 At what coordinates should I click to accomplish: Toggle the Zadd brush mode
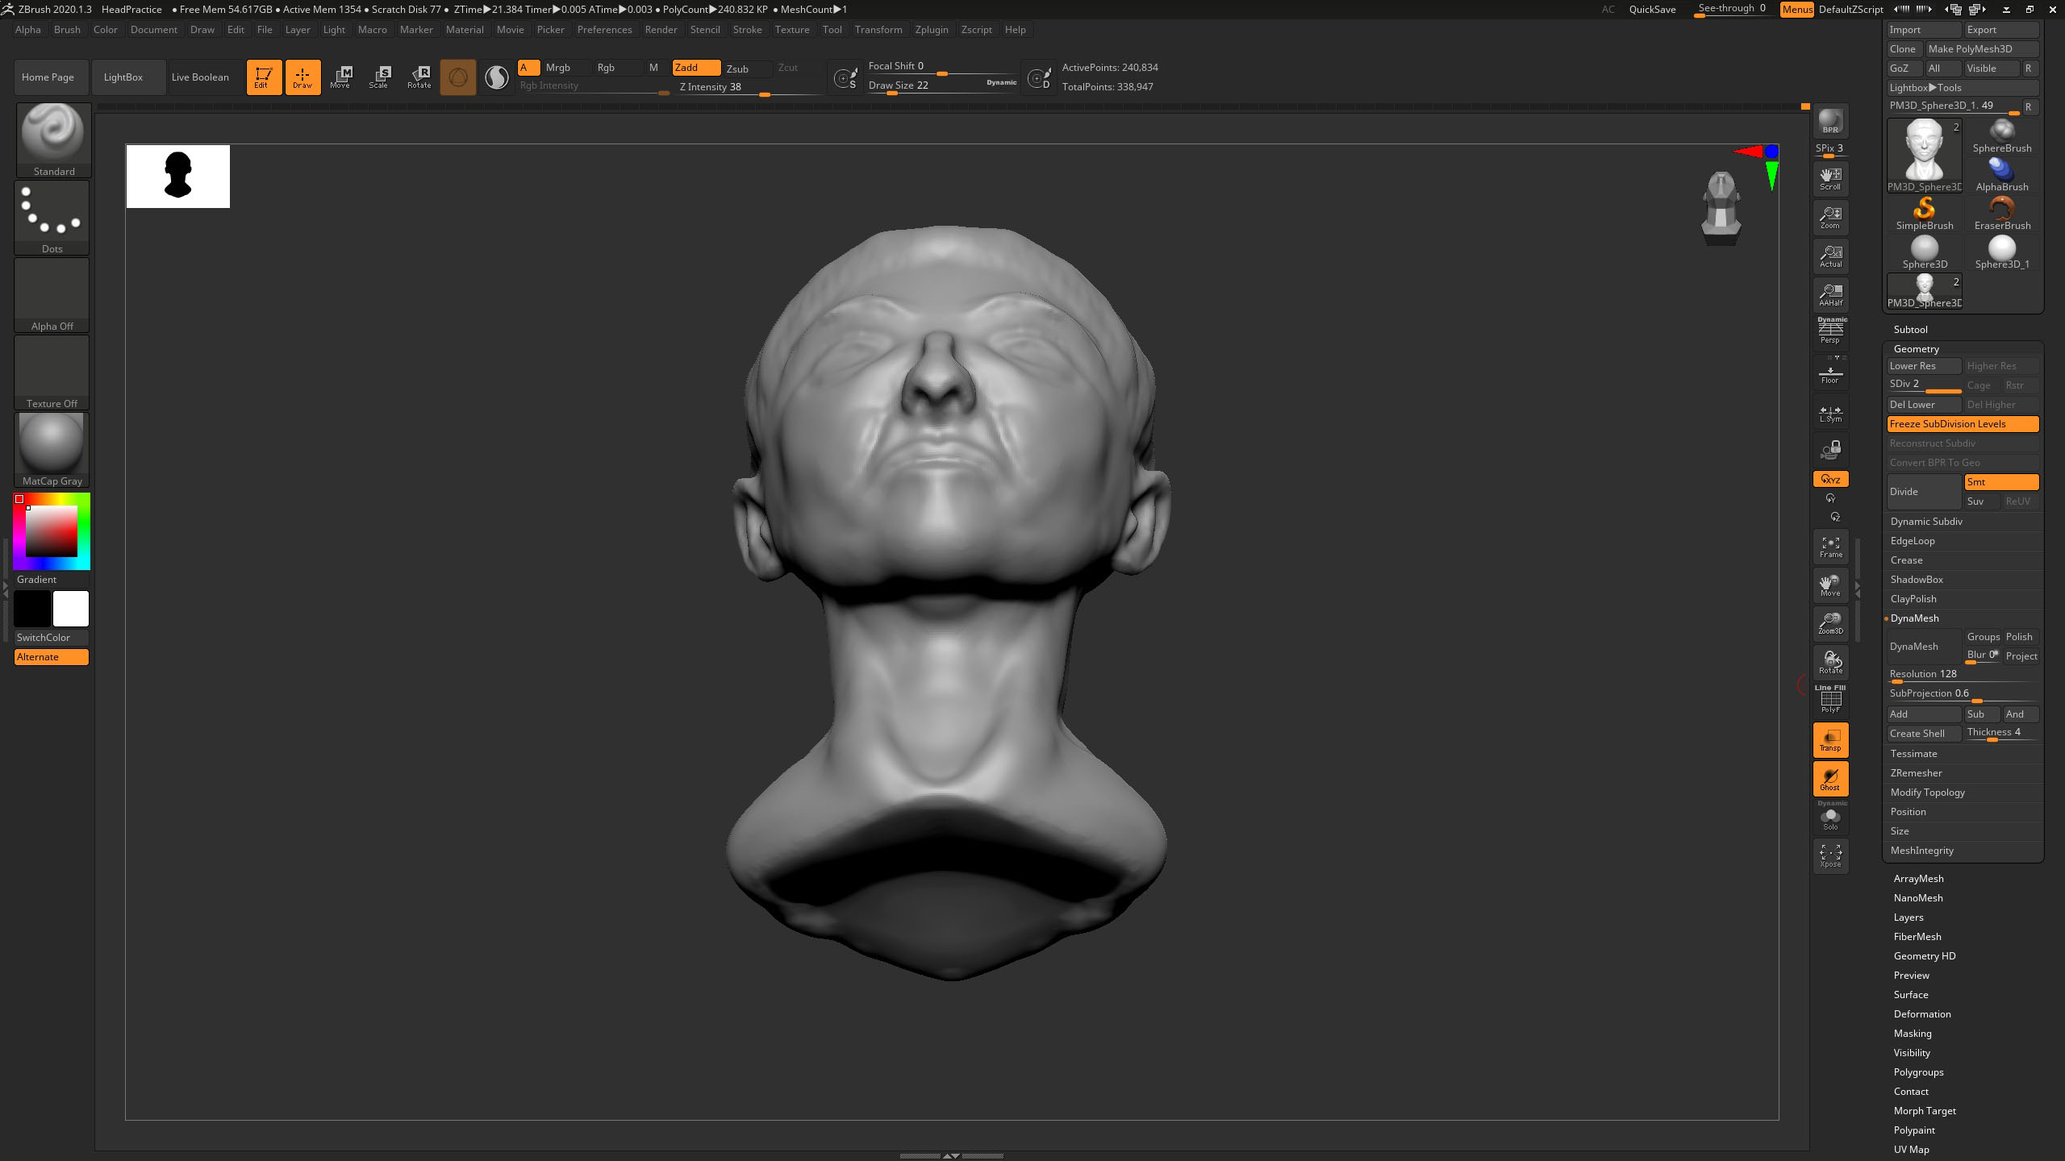coord(688,67)
